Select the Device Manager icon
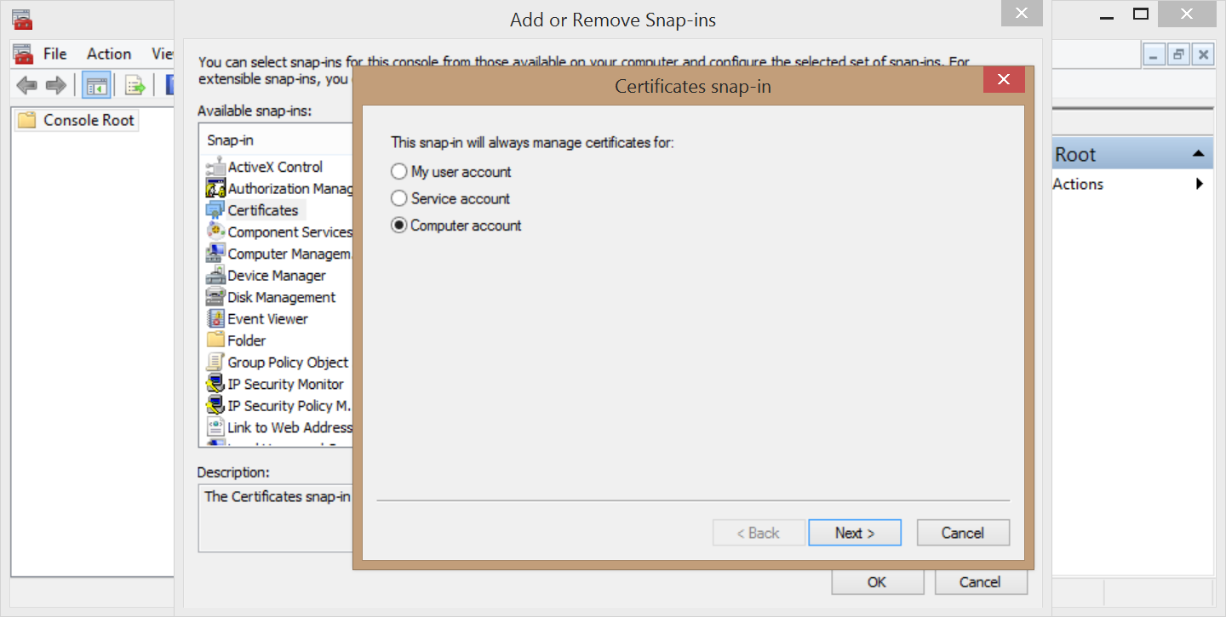Image resolution: width=1226 pixels, height=617 pixels. click(215, 276)
